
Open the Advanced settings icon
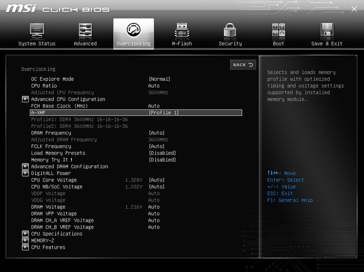[x=85, y=30]
